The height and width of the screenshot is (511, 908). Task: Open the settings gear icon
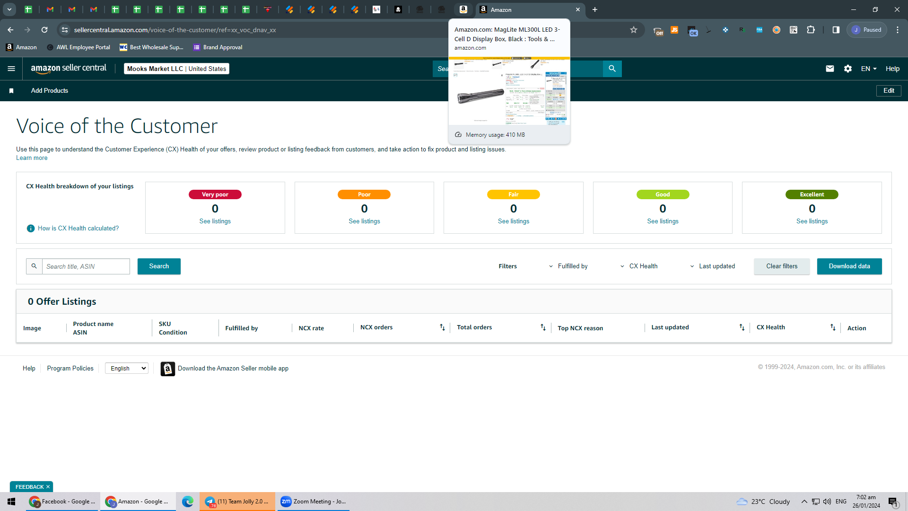tap(848, 69)
